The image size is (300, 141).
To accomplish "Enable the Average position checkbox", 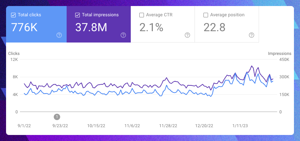I will (206, 15).
